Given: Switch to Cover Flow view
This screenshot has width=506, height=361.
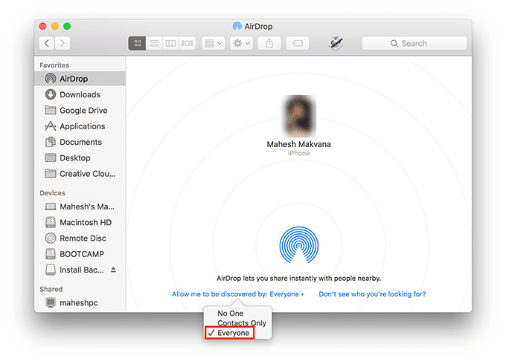Looking at the screenshot, I should pyautogui.click(x=188, y=43).
